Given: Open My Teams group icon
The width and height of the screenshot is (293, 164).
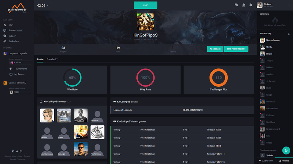Looking at the screenshot, I should point(11,74).
